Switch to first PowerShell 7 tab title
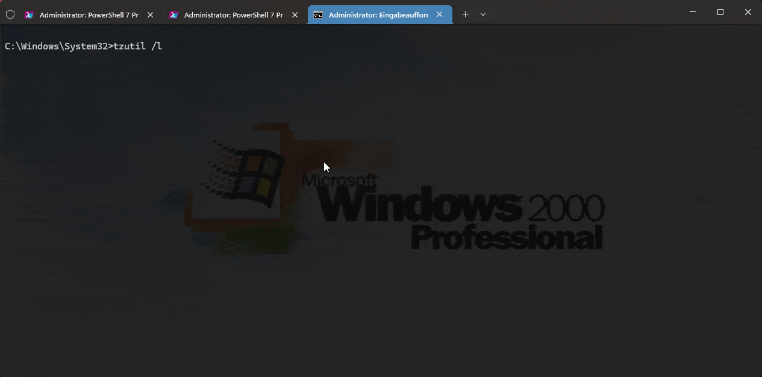 [x=89, y=15]
